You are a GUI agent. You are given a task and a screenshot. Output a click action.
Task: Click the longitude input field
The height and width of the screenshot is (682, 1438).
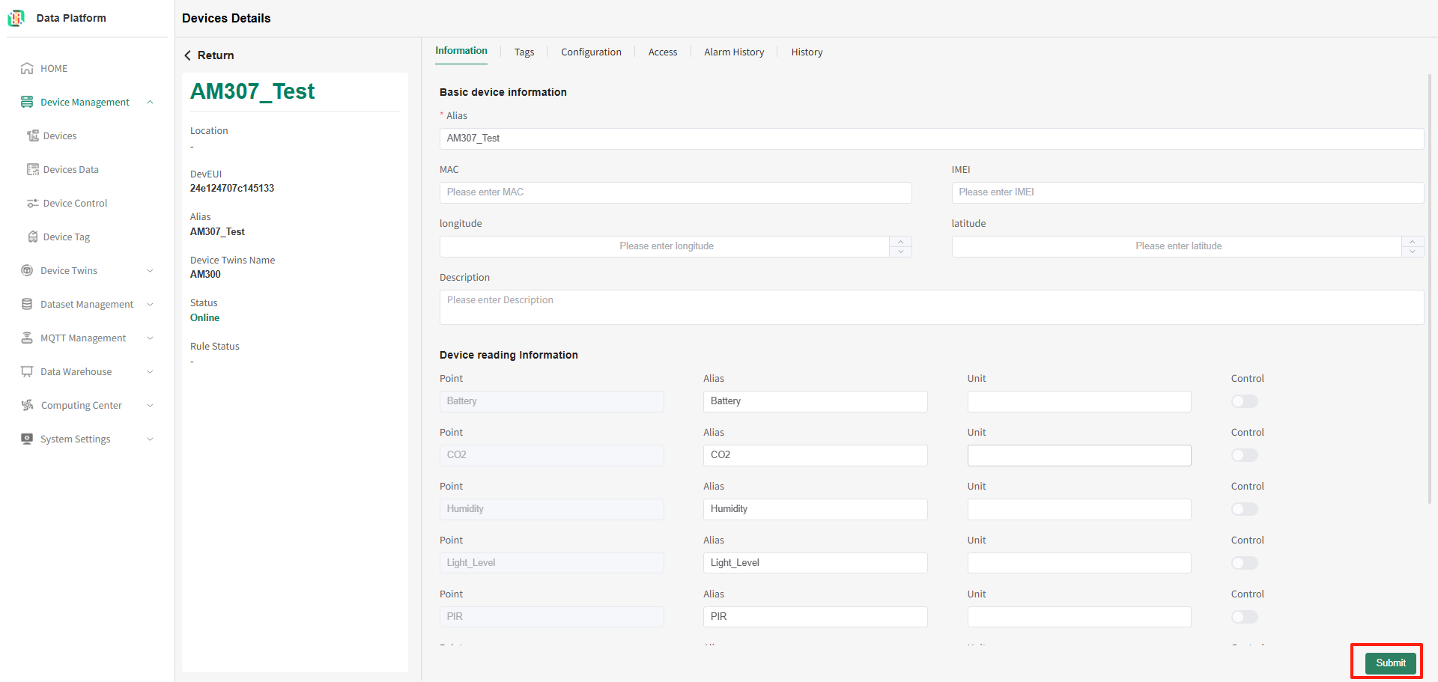665,246
